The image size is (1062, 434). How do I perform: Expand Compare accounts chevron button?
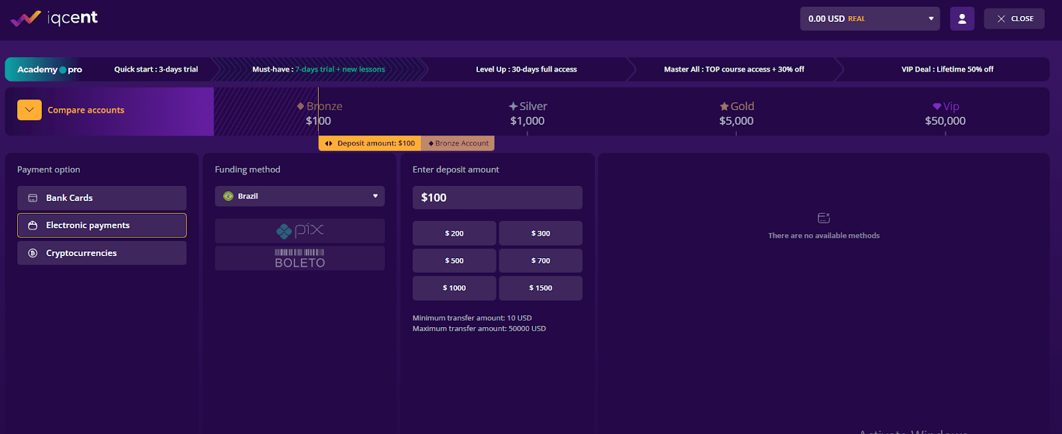[29, 110]
